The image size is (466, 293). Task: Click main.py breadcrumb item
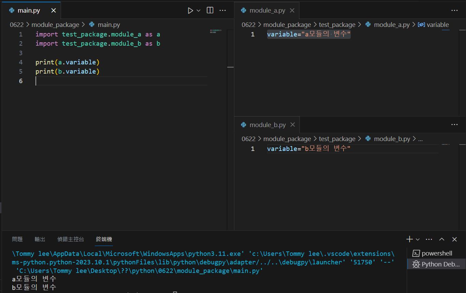pos(109,25)
